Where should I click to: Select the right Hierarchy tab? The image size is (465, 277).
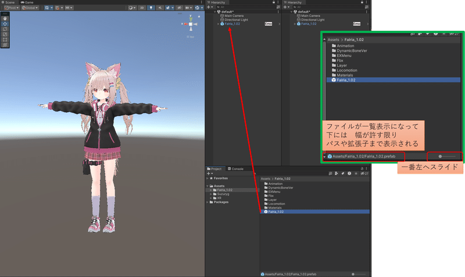293,2
